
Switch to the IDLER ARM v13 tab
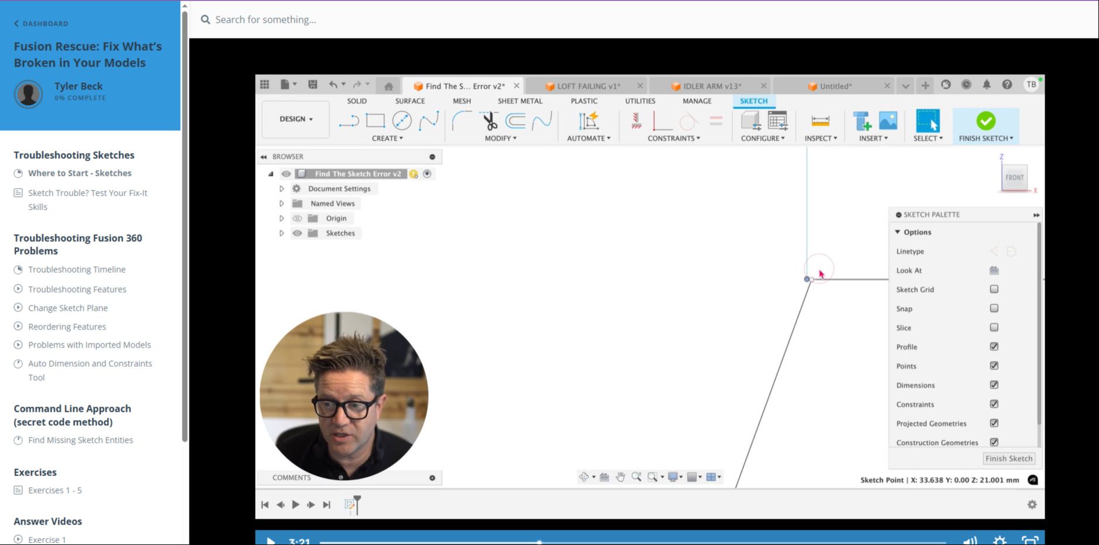coord(712,86)
